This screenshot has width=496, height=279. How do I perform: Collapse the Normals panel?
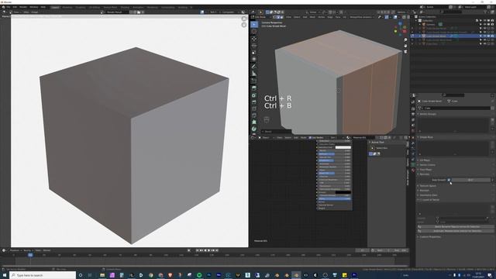[424, 174]
